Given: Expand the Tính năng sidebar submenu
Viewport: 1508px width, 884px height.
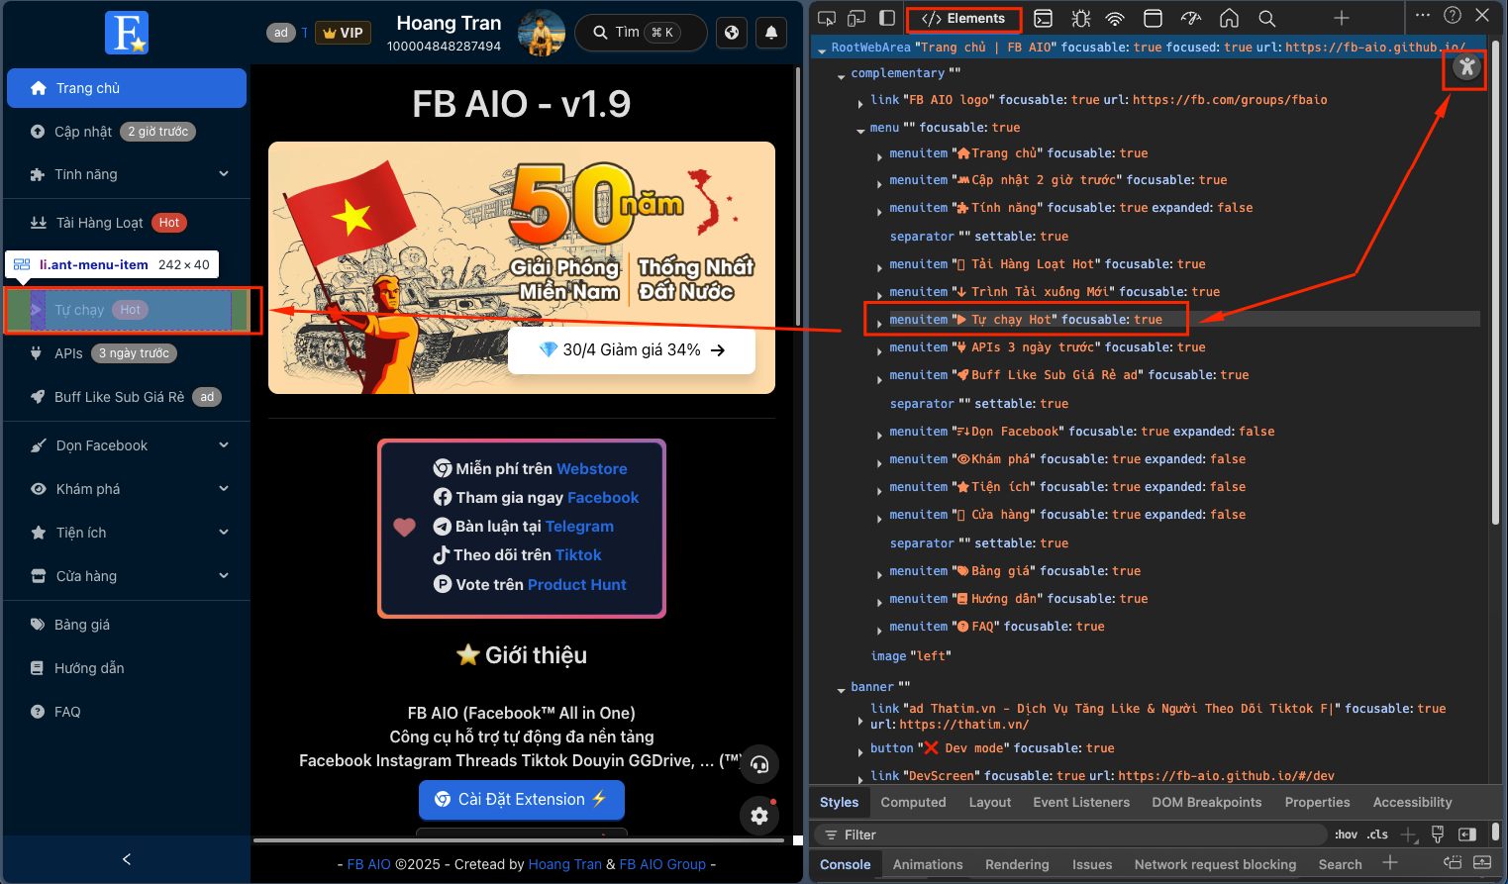Looking at the screenshot, I should click(127, 174).
